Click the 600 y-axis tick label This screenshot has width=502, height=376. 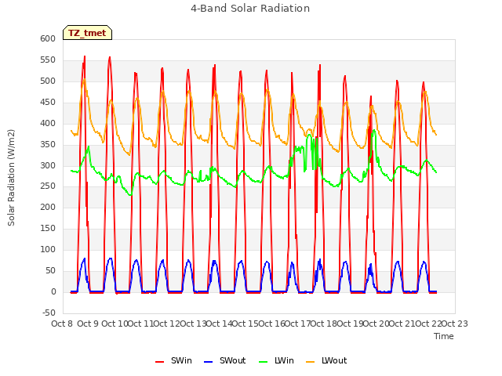[48, 38]
